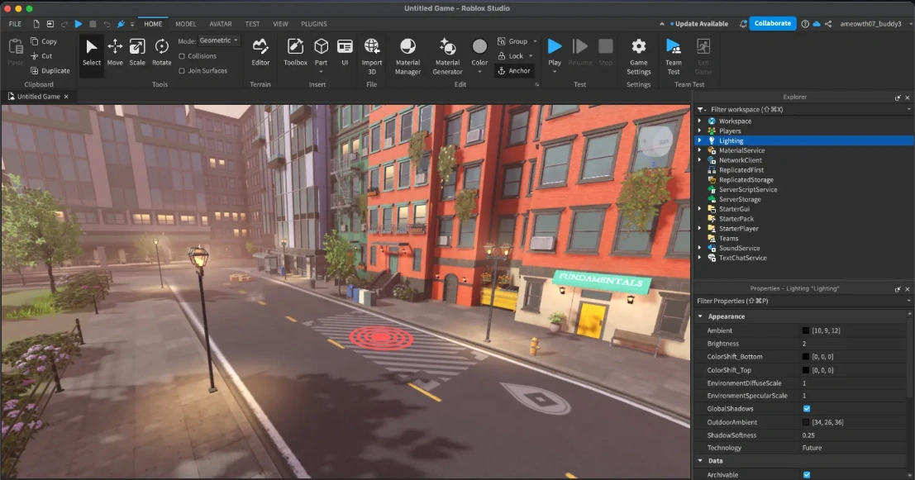Image resolution: width=915 pixels, height=480 pixels.
Task: Open the Mode Geometric dropdown
Action: click(x=219, y=40)
